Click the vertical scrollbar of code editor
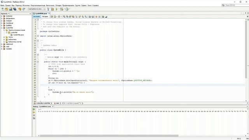Viewport: 249px width, 140px height. point(246,49)
